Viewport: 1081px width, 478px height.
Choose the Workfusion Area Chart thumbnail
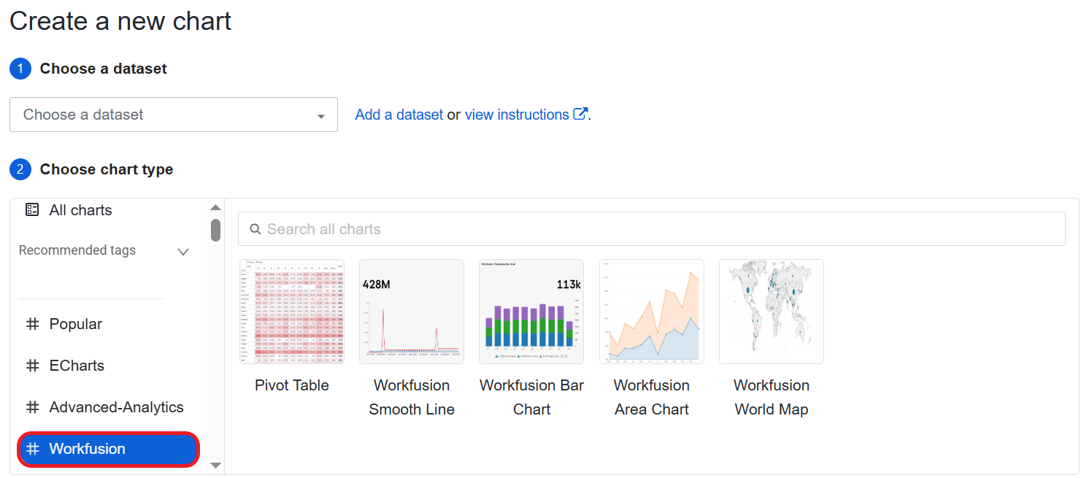(x=652, y=312)
